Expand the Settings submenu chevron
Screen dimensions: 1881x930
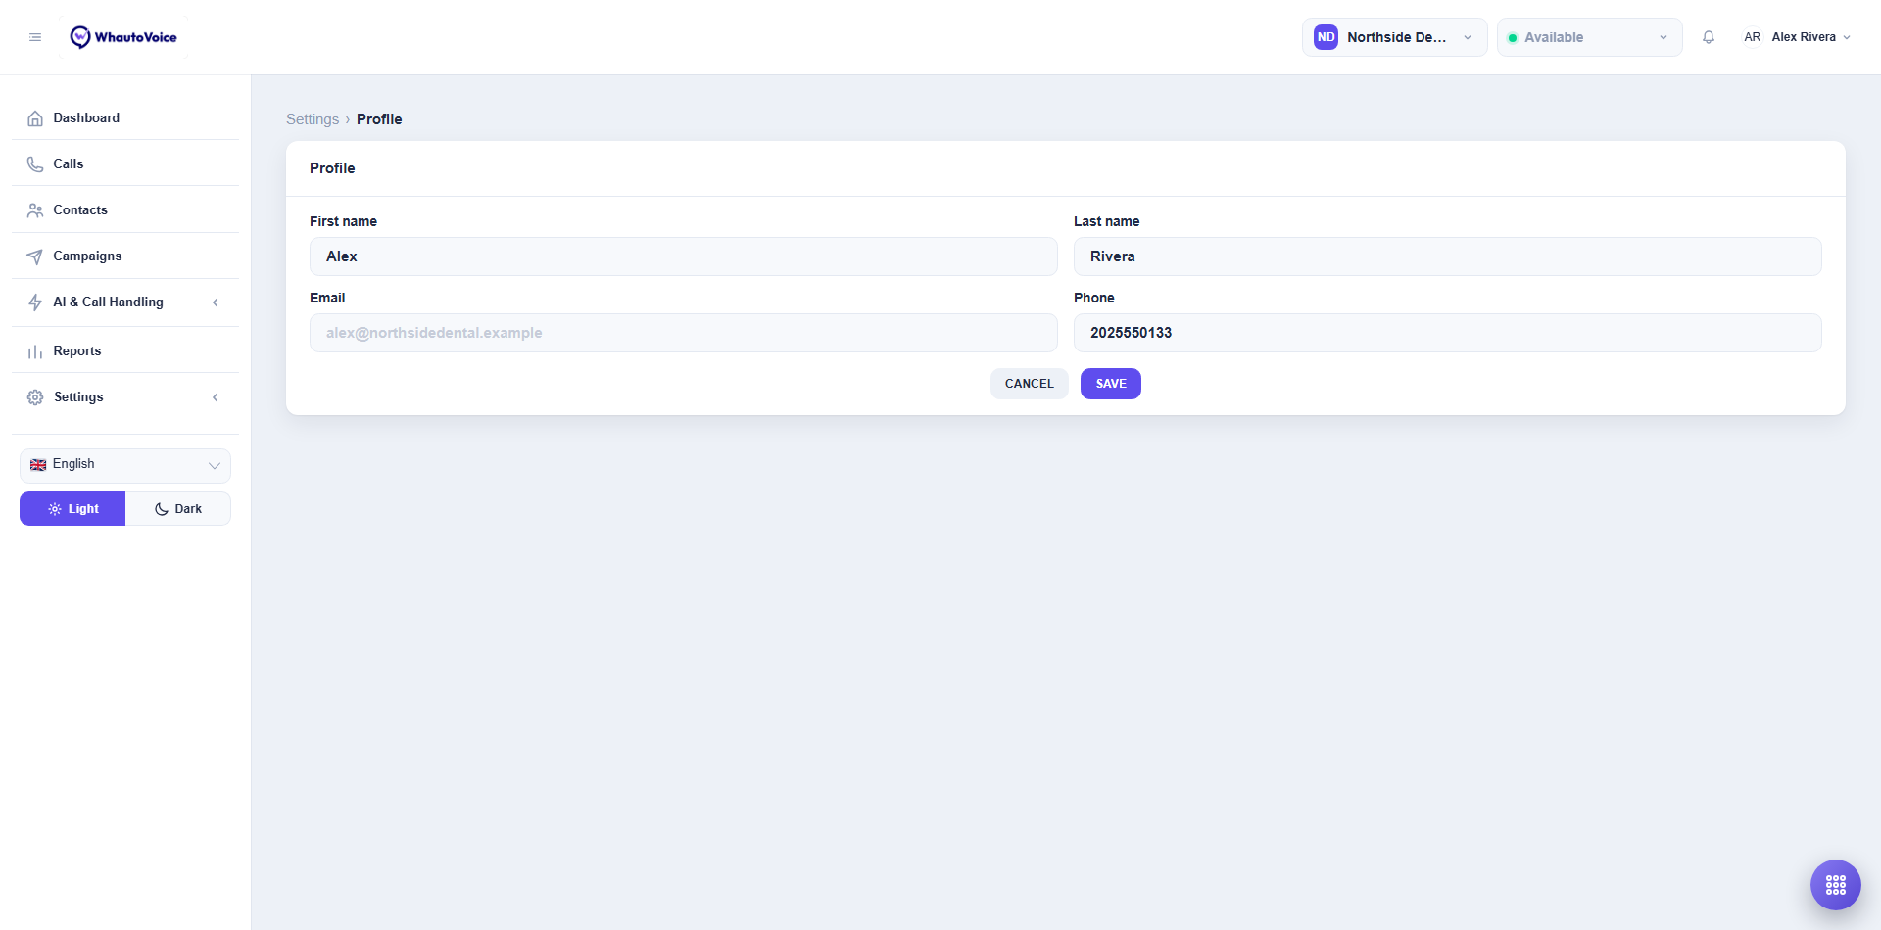click(x=216, y=397)
